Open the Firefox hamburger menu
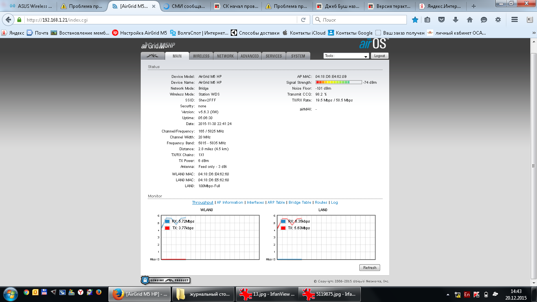The image size is (537, 302). coord(515,20)
